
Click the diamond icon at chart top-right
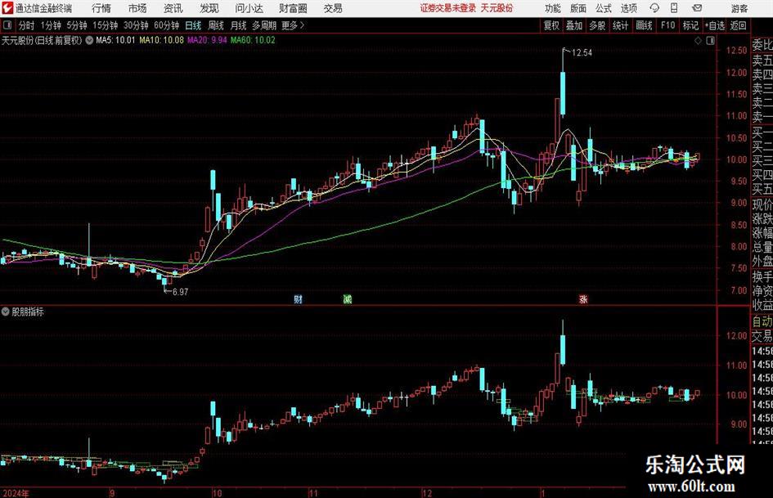pyautogui.click(x=698, y=41)
